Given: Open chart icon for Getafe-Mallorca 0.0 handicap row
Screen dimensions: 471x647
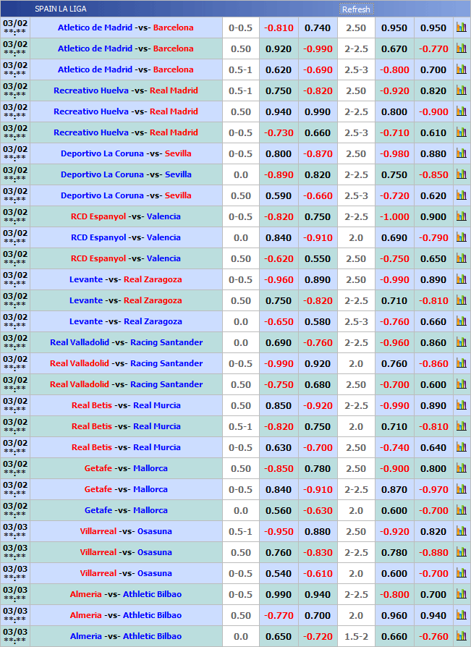Looking at the screenshot, I should (461, 510).
